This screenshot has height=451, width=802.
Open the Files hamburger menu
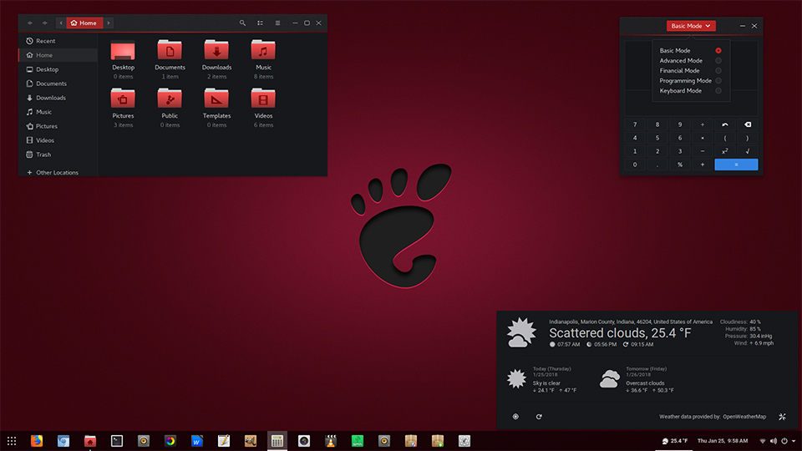[277, 23]
